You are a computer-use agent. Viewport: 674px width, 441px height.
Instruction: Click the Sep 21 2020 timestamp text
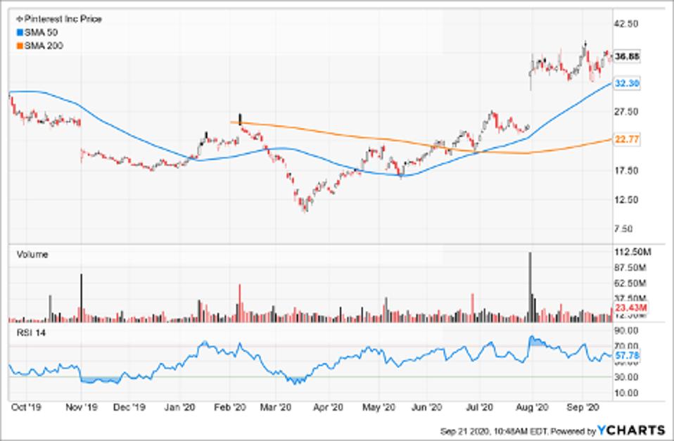[x=492, y=430]
